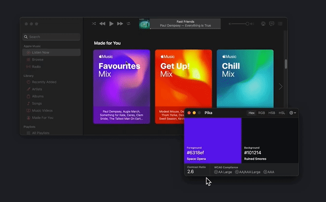Click the Albums icon in sidebar
This screenshot has height=202, width=326.
[x=29, y=96]
